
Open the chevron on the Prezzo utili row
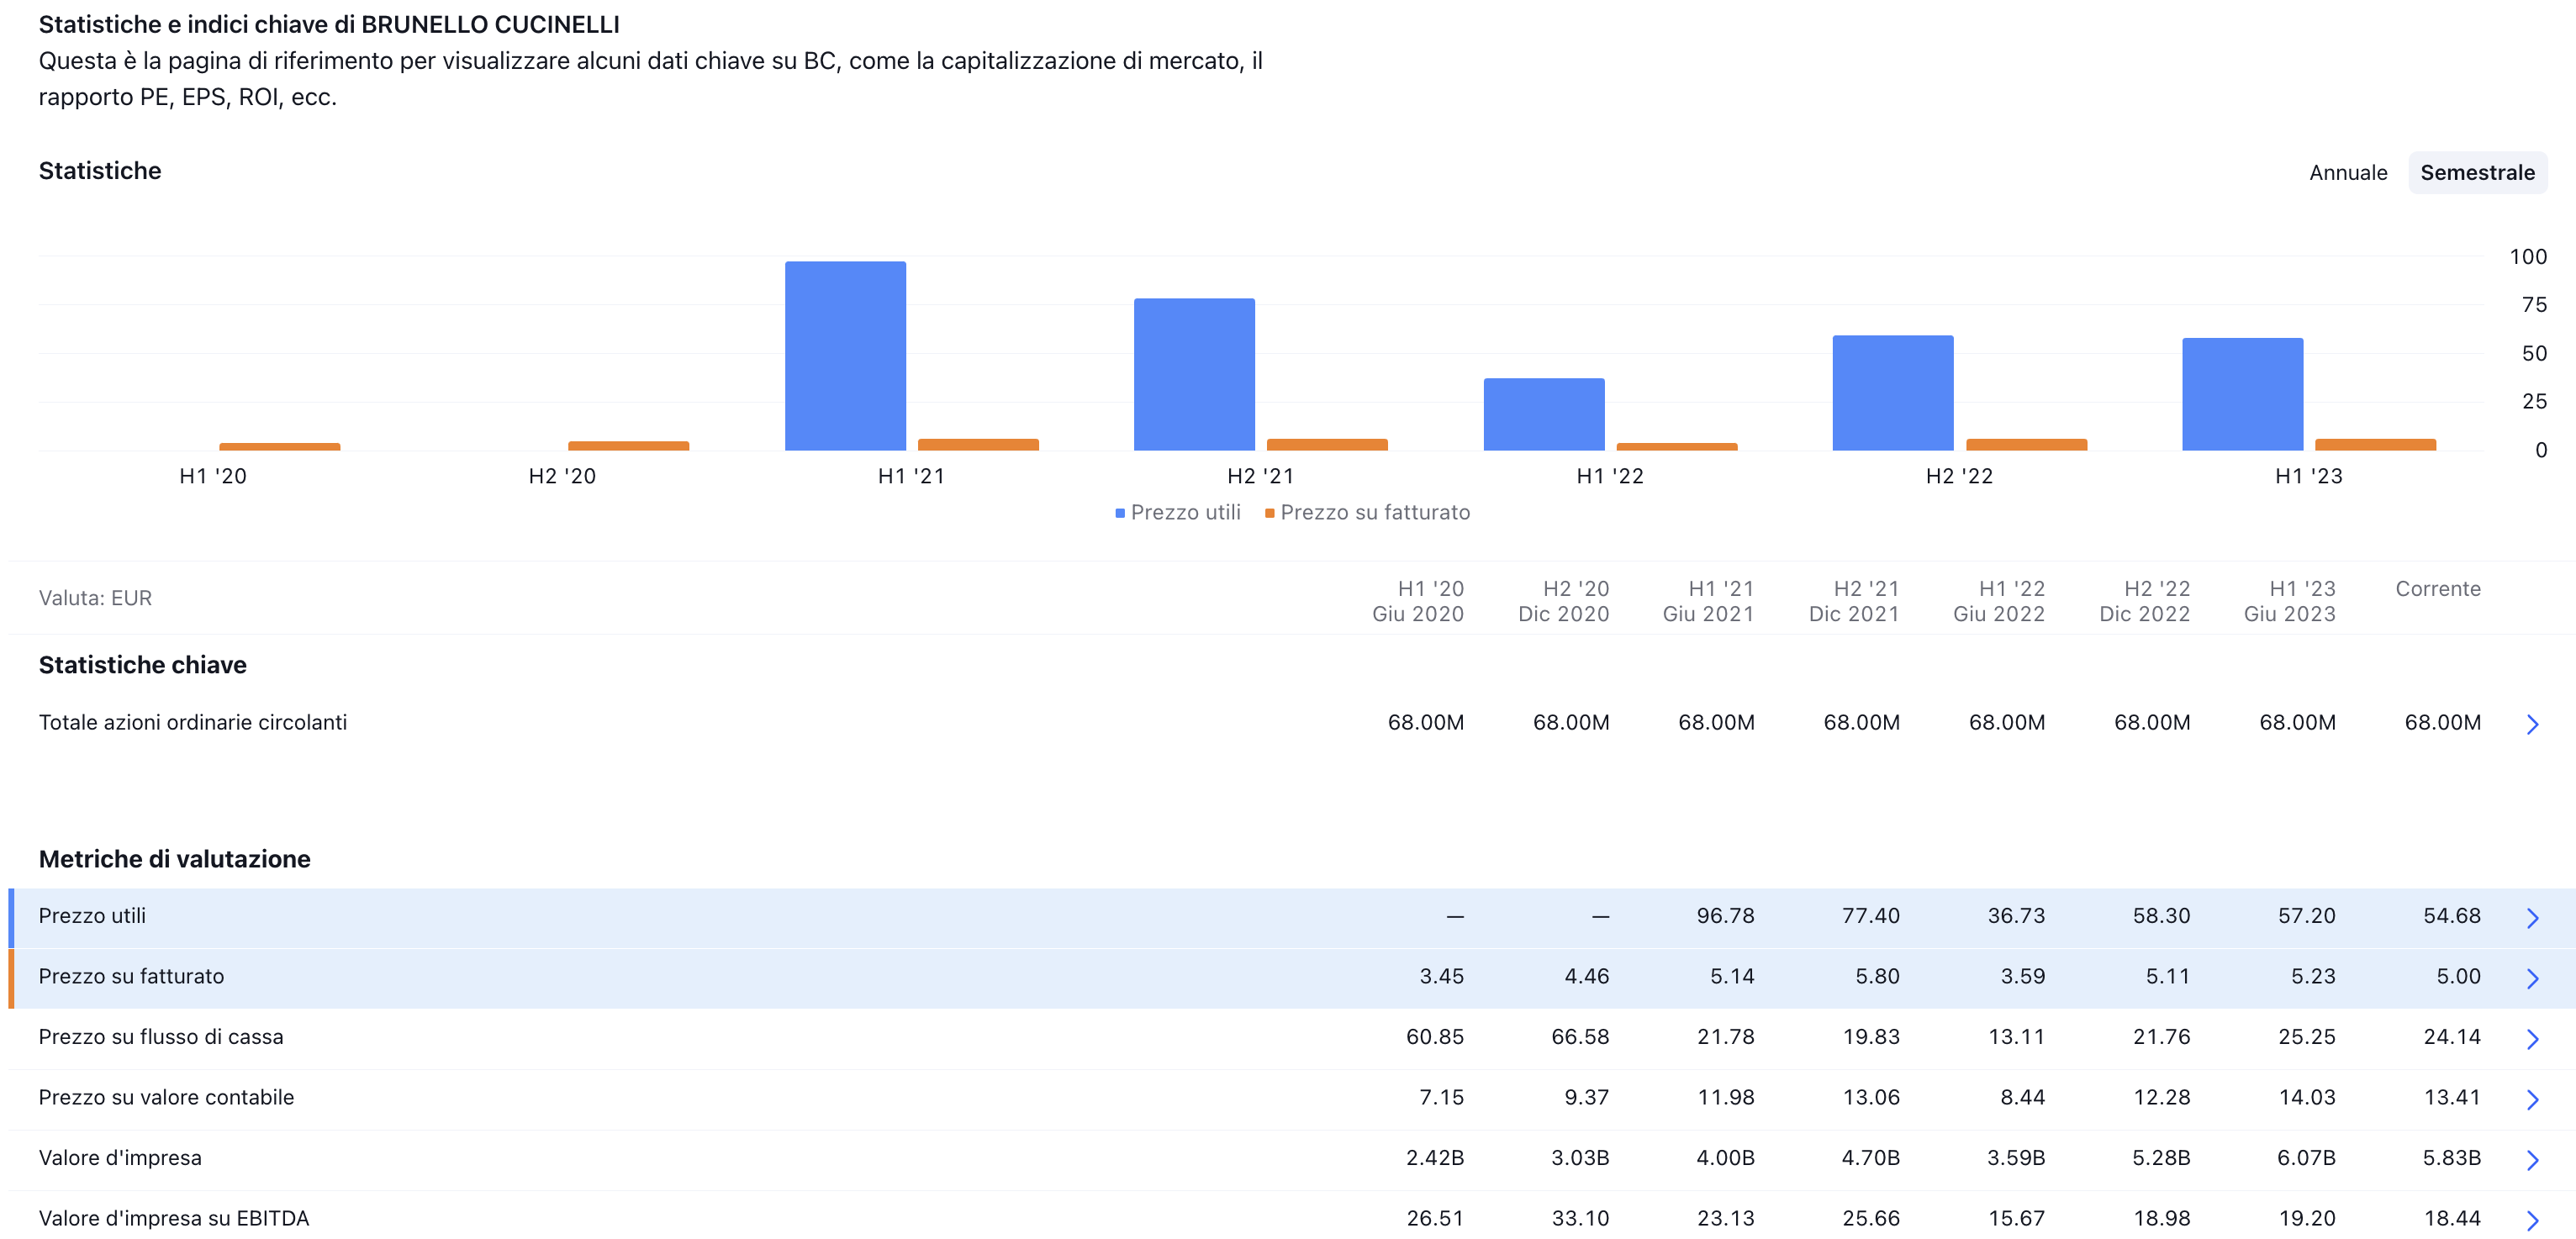[2532, 918]
